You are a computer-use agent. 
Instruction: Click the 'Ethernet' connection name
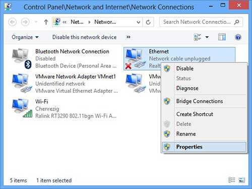(x=159, y=51)
